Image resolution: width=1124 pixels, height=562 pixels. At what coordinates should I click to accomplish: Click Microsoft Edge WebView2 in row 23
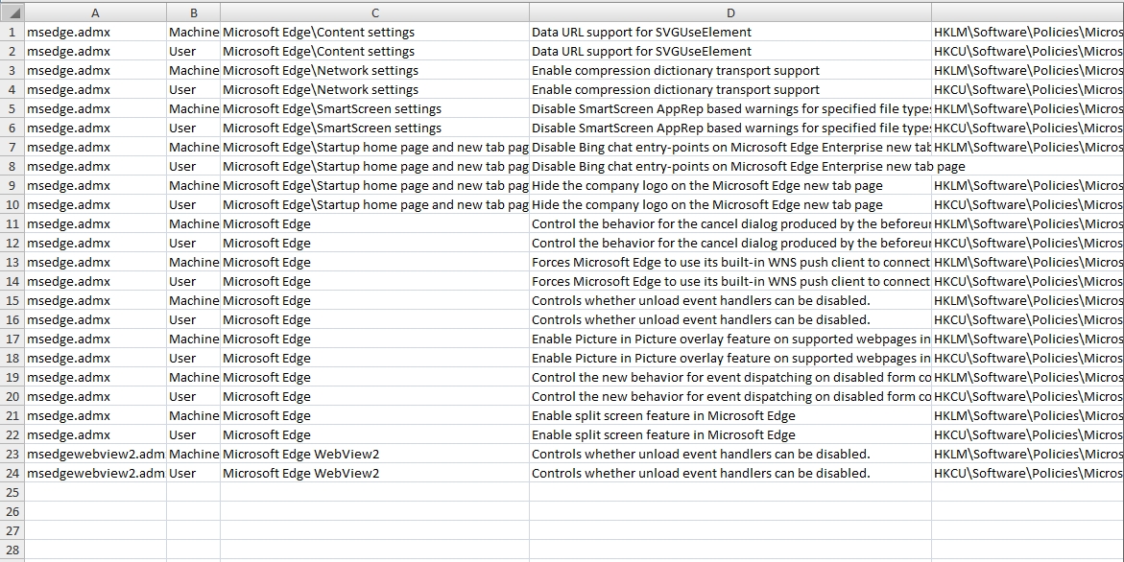coord(375,454)
